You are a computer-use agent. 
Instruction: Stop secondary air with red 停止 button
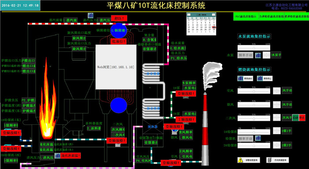click(x=302, y=118)
